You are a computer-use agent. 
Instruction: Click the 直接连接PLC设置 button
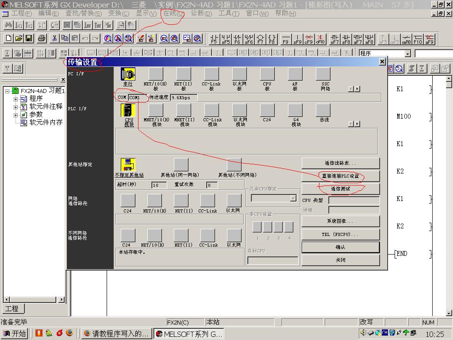point(340,176)
